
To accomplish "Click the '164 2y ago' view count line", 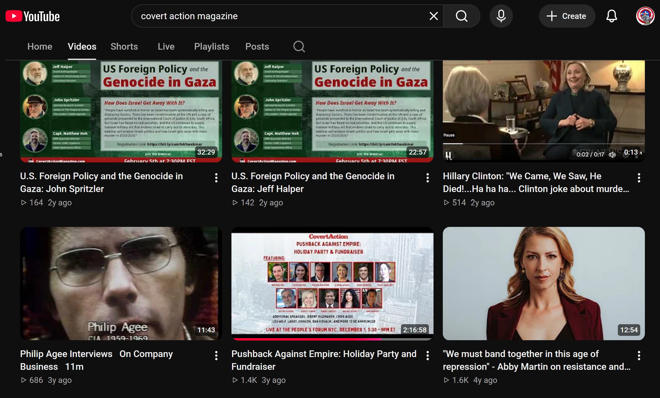I will pos(46,202).
